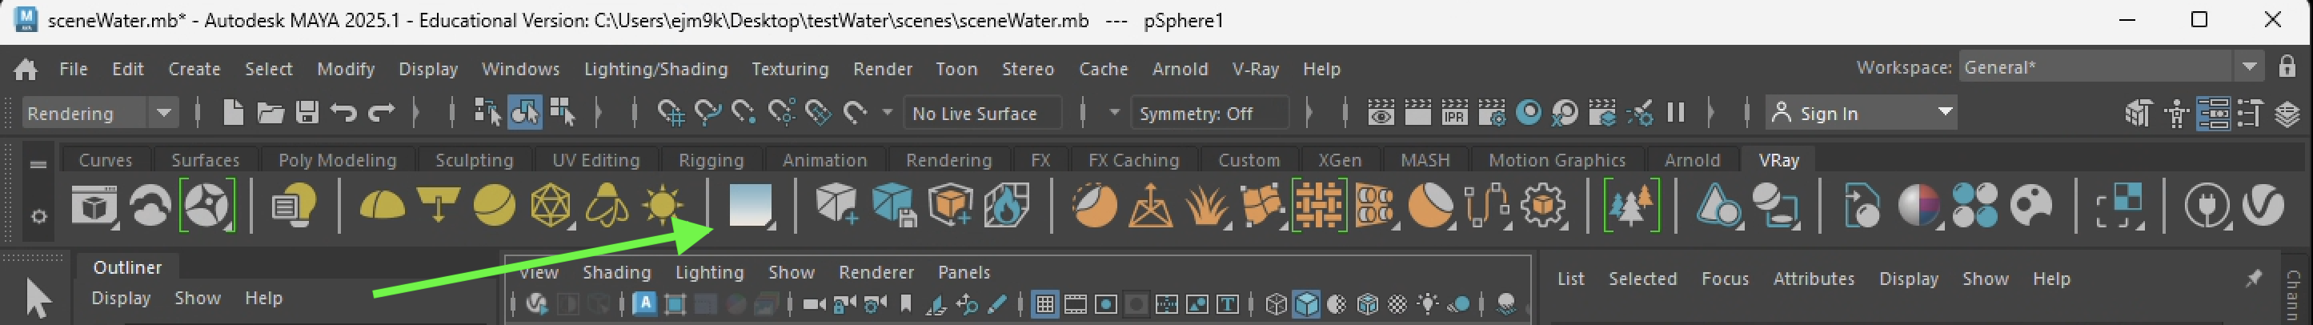Save the current scene file

[307, 113]
